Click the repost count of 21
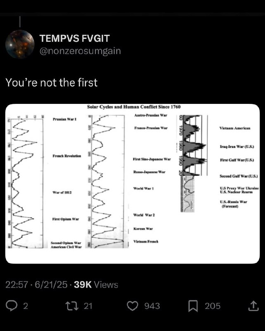 pos(88,306)
